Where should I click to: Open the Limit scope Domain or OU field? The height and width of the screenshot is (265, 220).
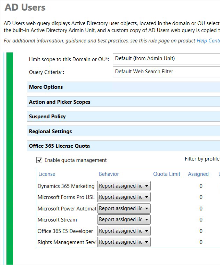point(166,59)
